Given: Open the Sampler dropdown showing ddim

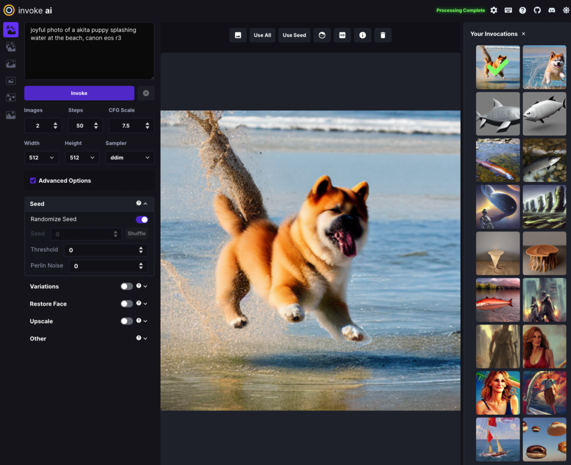Looking at the screenshot, I should 129,158.
